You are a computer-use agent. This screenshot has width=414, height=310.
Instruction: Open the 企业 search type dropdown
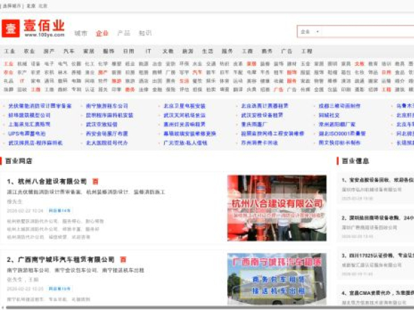click(310, 32)
